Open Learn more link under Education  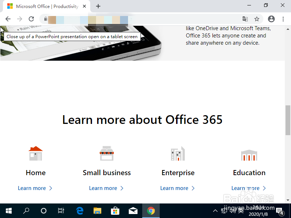click(x=248, y=188)
